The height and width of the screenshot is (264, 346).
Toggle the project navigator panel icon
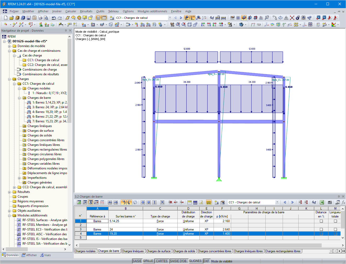[98, 18]
